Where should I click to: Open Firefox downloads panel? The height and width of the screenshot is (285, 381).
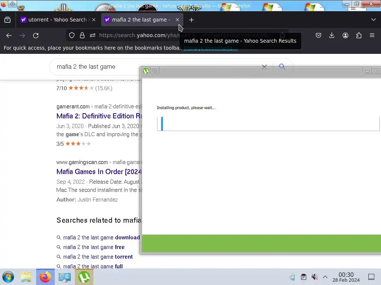(x=332, y=35)
